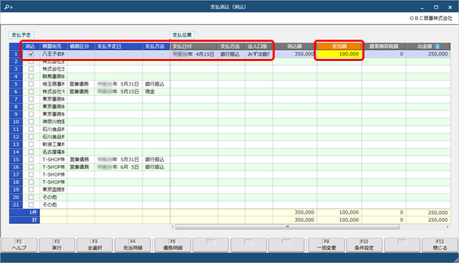Click the 250,000 出金額 cell in row 1

pos(428,54)
